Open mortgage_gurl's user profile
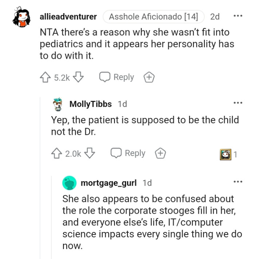Viewport: 255px width, 259px height. point(109,183)
